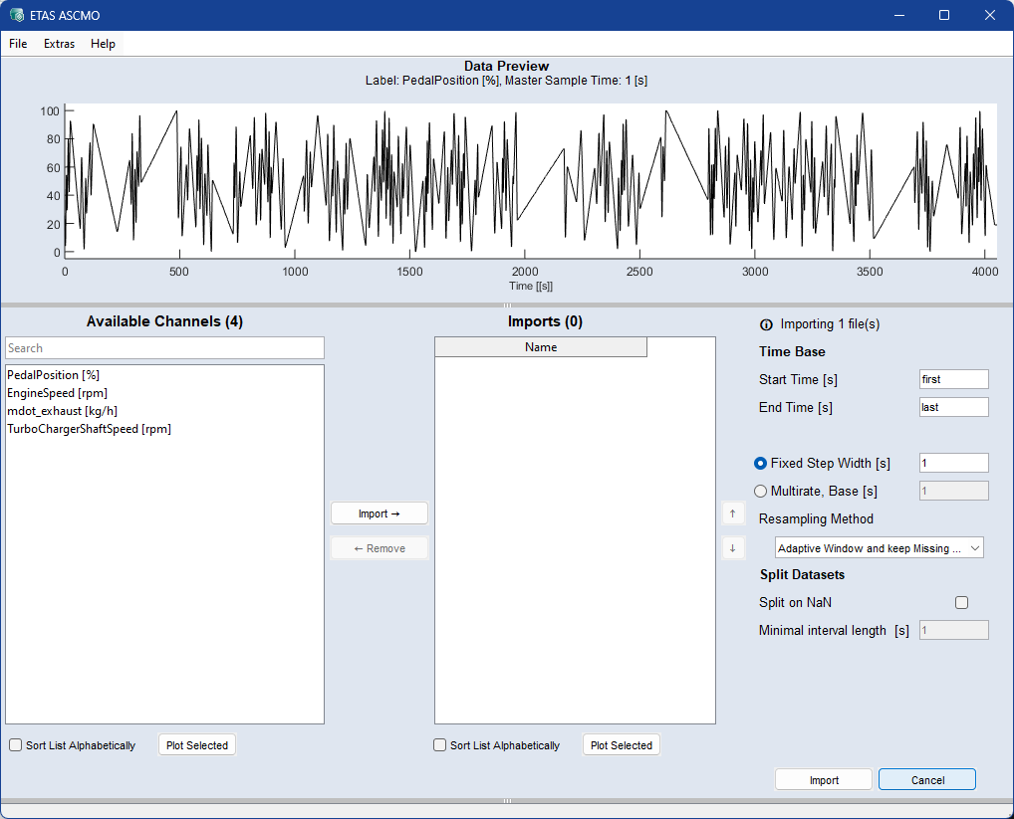1014x819 pixels.
Task: Click the ETAS ASCMO app icon
Action: (16, 16)
